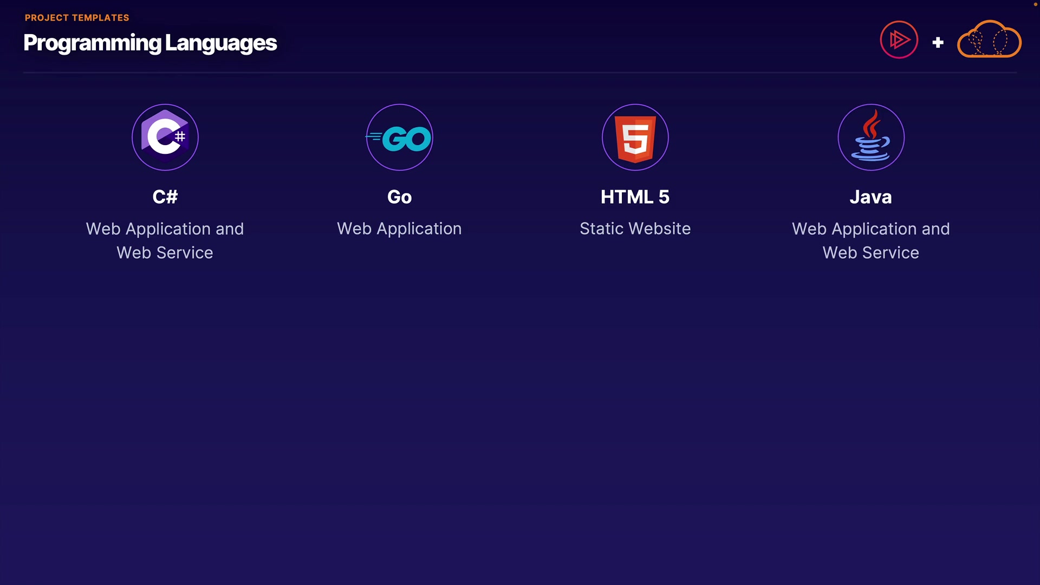The height and width of the screenshot is (585, 1040).
Task: Select the Java heading text
Action: (870, 197)
